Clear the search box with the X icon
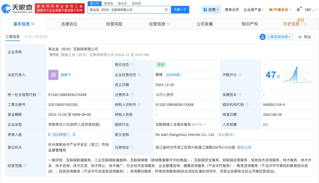The width and height of the screenshot is (319, 183). click(166, 9)
